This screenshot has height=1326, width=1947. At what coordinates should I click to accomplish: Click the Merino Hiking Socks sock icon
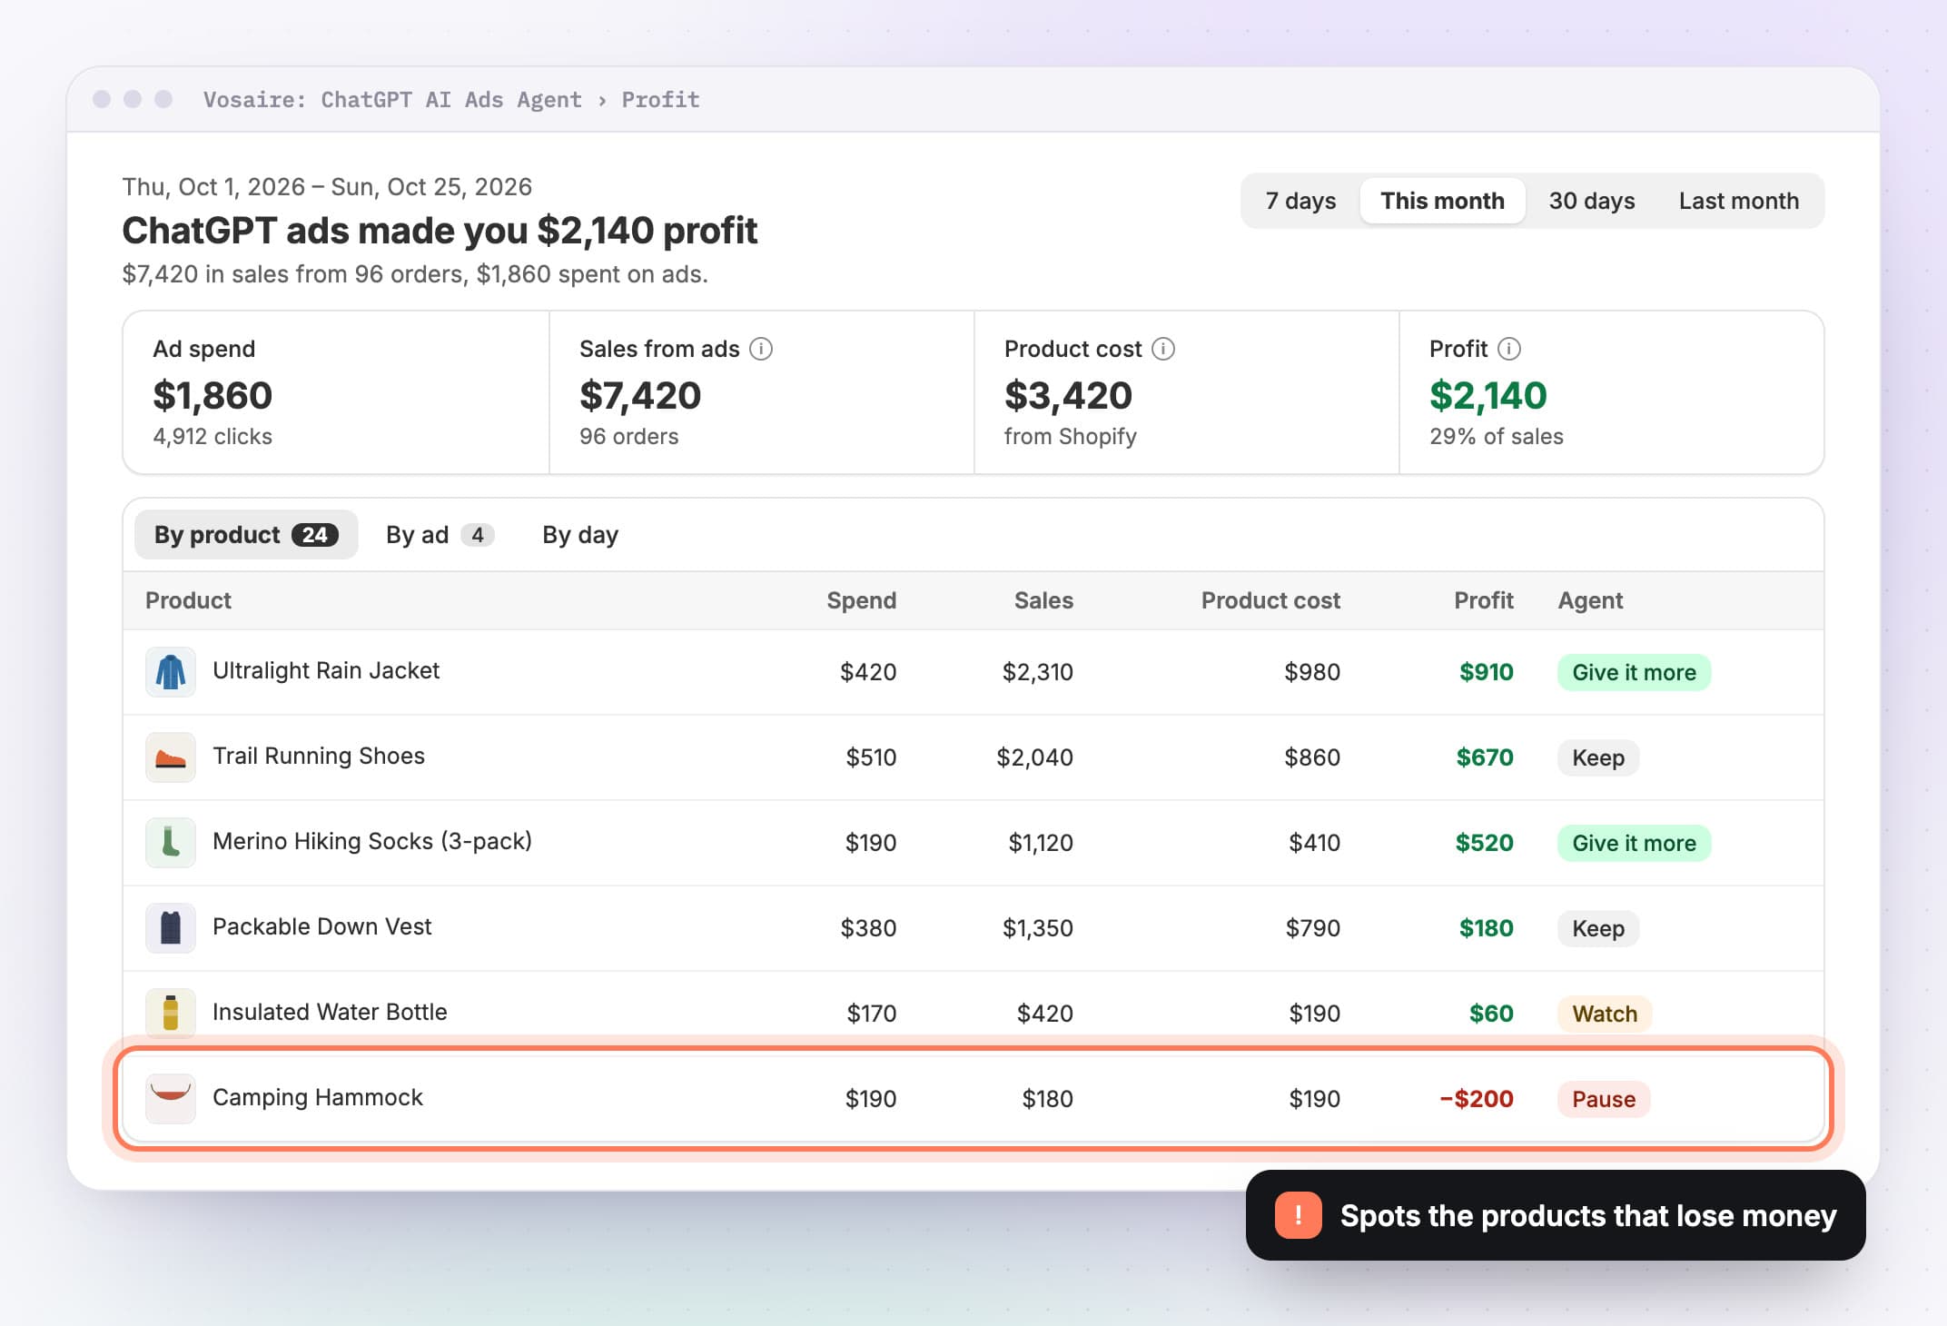pyautogui.click(x=171, y=843)
